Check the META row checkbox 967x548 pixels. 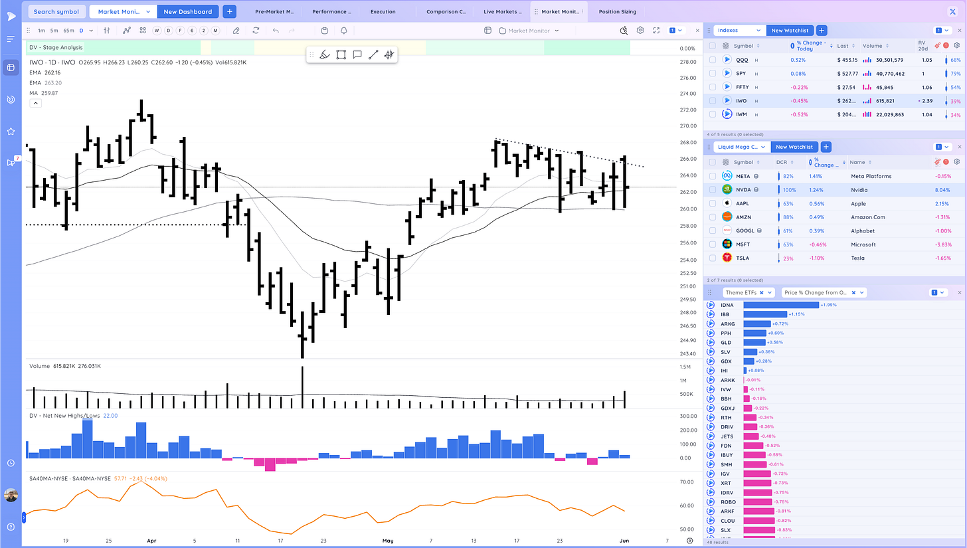(712, 176)
